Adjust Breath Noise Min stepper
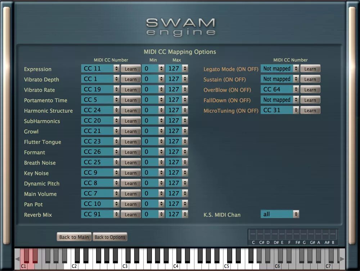This screenshot has width=360, height=271. pyautogui.click(x=161, y=162)
